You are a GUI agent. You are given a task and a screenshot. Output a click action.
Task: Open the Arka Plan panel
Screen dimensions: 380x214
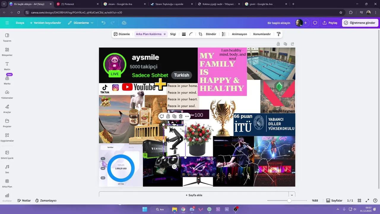pos(7,183)
